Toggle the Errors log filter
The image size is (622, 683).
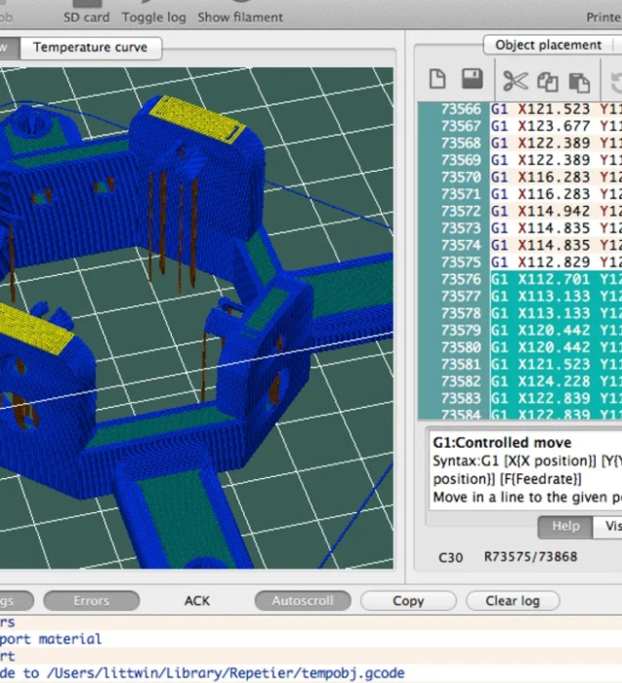pos(91,601)
